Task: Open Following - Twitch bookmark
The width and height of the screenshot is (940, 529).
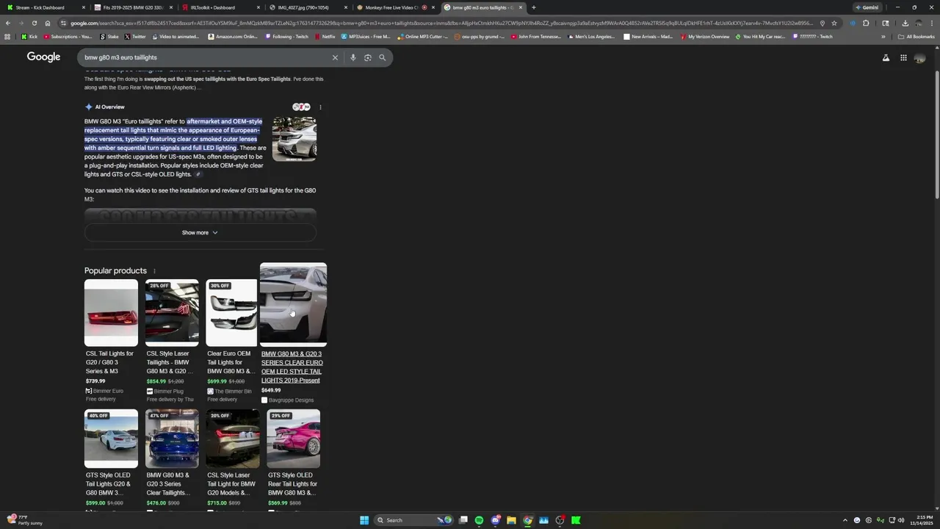Action: (286, 37)
